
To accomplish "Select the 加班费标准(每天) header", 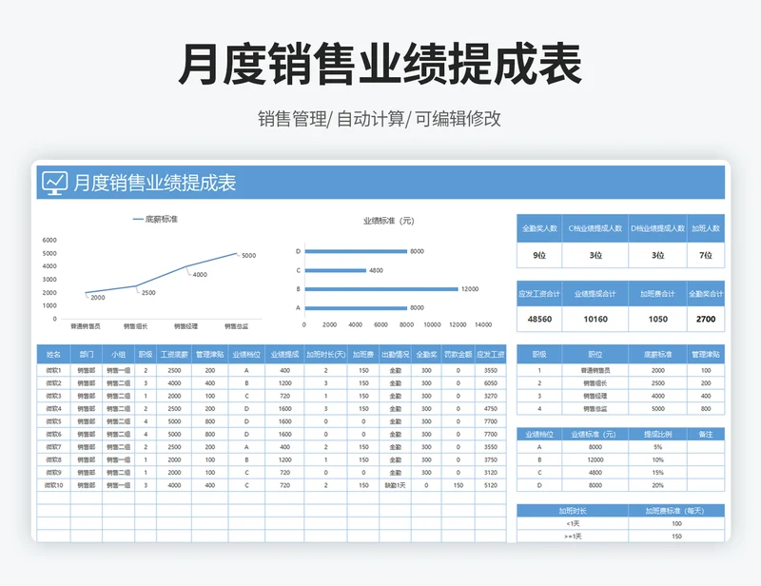I will pyautogui.click(x=676, y=511).
